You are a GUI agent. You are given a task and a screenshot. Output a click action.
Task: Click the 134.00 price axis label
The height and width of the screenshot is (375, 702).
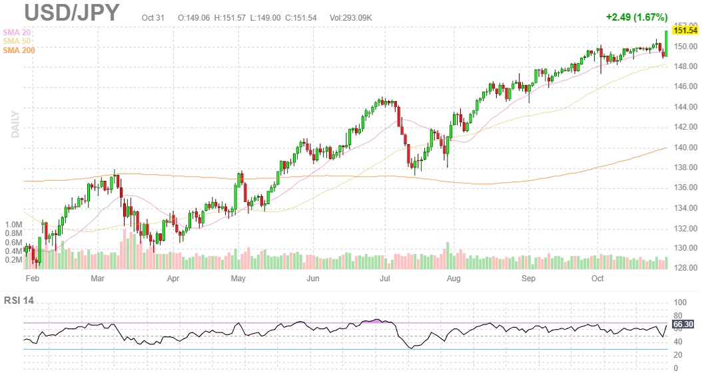tap(685, 208)
